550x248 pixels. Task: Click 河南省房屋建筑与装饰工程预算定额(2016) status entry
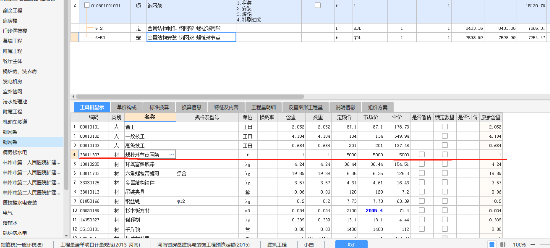(203, 245)
